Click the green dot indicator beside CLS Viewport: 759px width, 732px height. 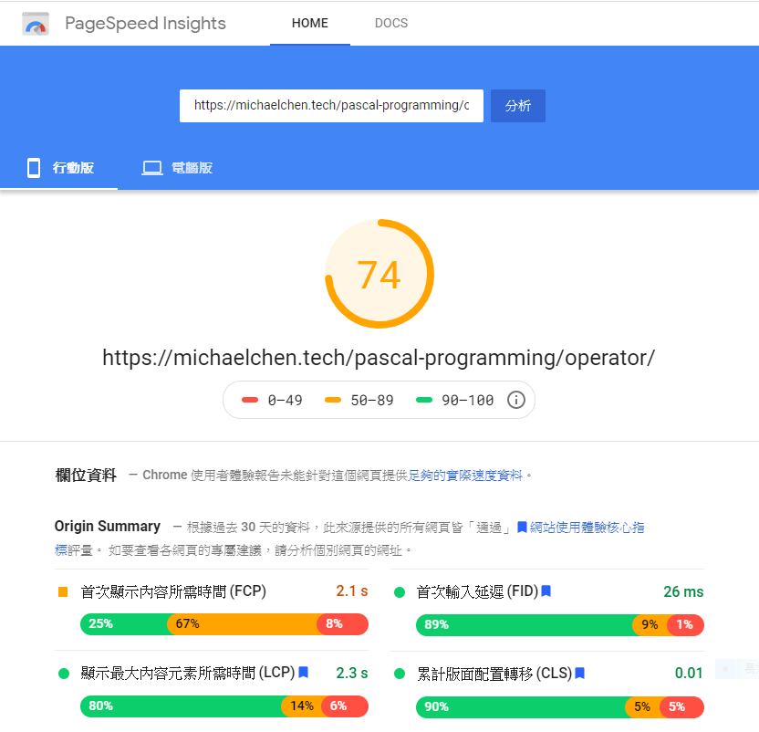point(400,674)
